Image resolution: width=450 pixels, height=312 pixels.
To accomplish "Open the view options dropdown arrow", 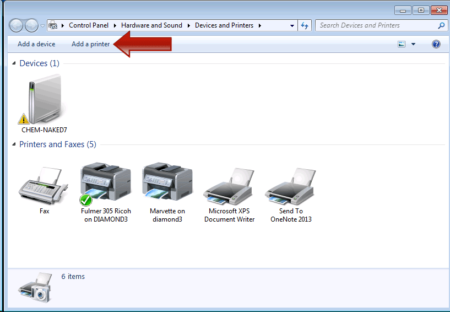I will (x=413, y=44).
